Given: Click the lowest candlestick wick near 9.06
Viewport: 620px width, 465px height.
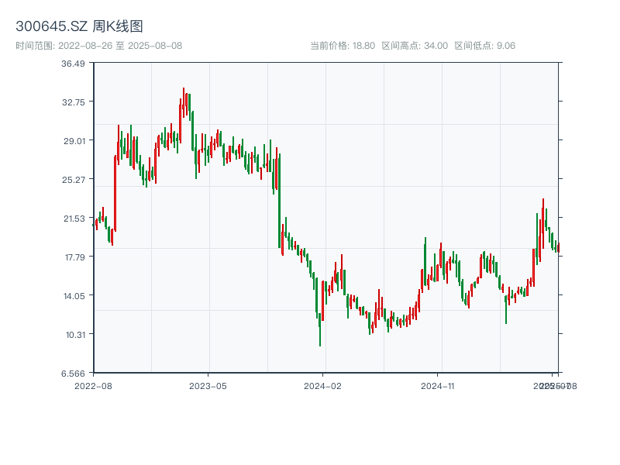Looking at the screenshot, I should tap(320, 339).
